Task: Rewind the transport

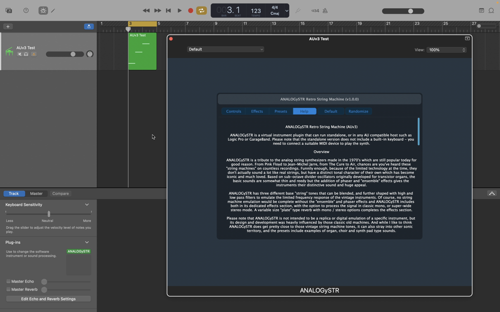Action: (146, 10)
